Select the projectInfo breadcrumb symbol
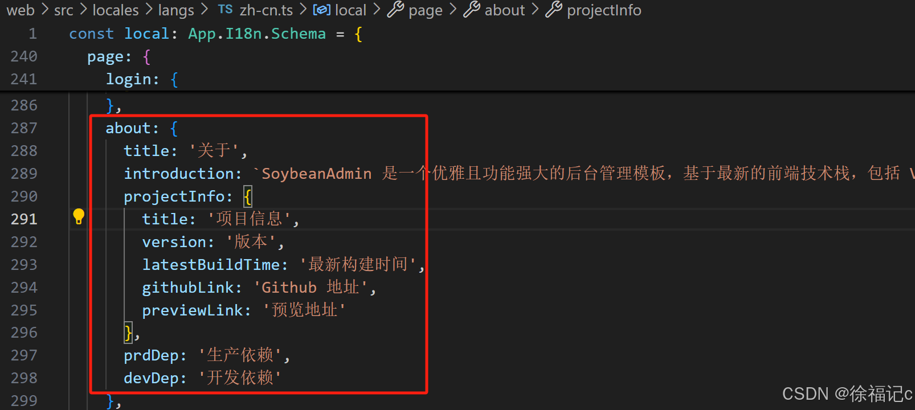This screenshot has height=410, width=915. click(604, 10)
